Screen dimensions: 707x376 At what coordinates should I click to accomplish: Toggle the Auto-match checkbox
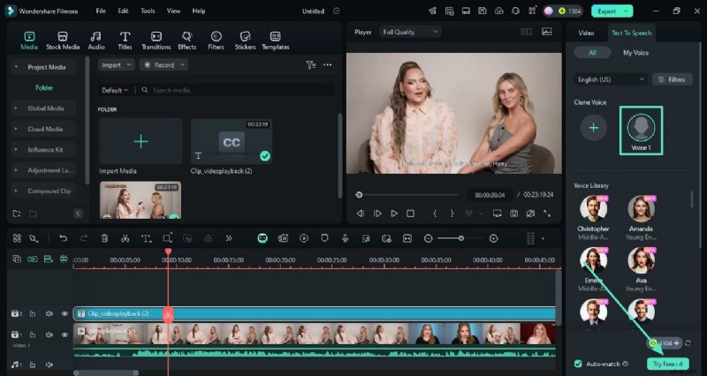(578, 364)
